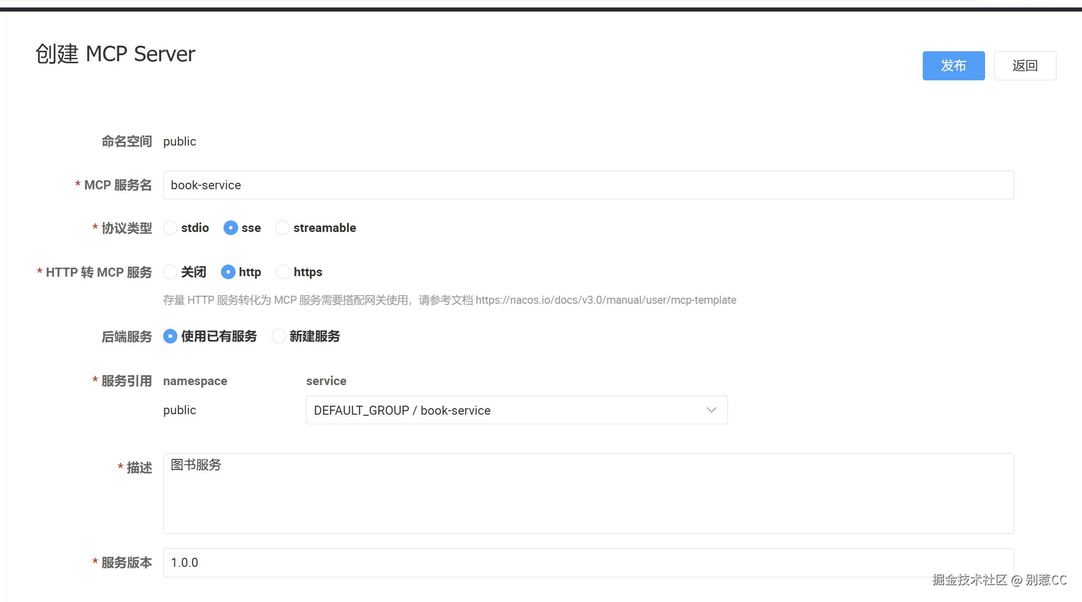Image resolution: width=1082 pixels, height=602 pixels.
Task: Click the dropdown chevron arrow icon
Action: click(711, 410)
